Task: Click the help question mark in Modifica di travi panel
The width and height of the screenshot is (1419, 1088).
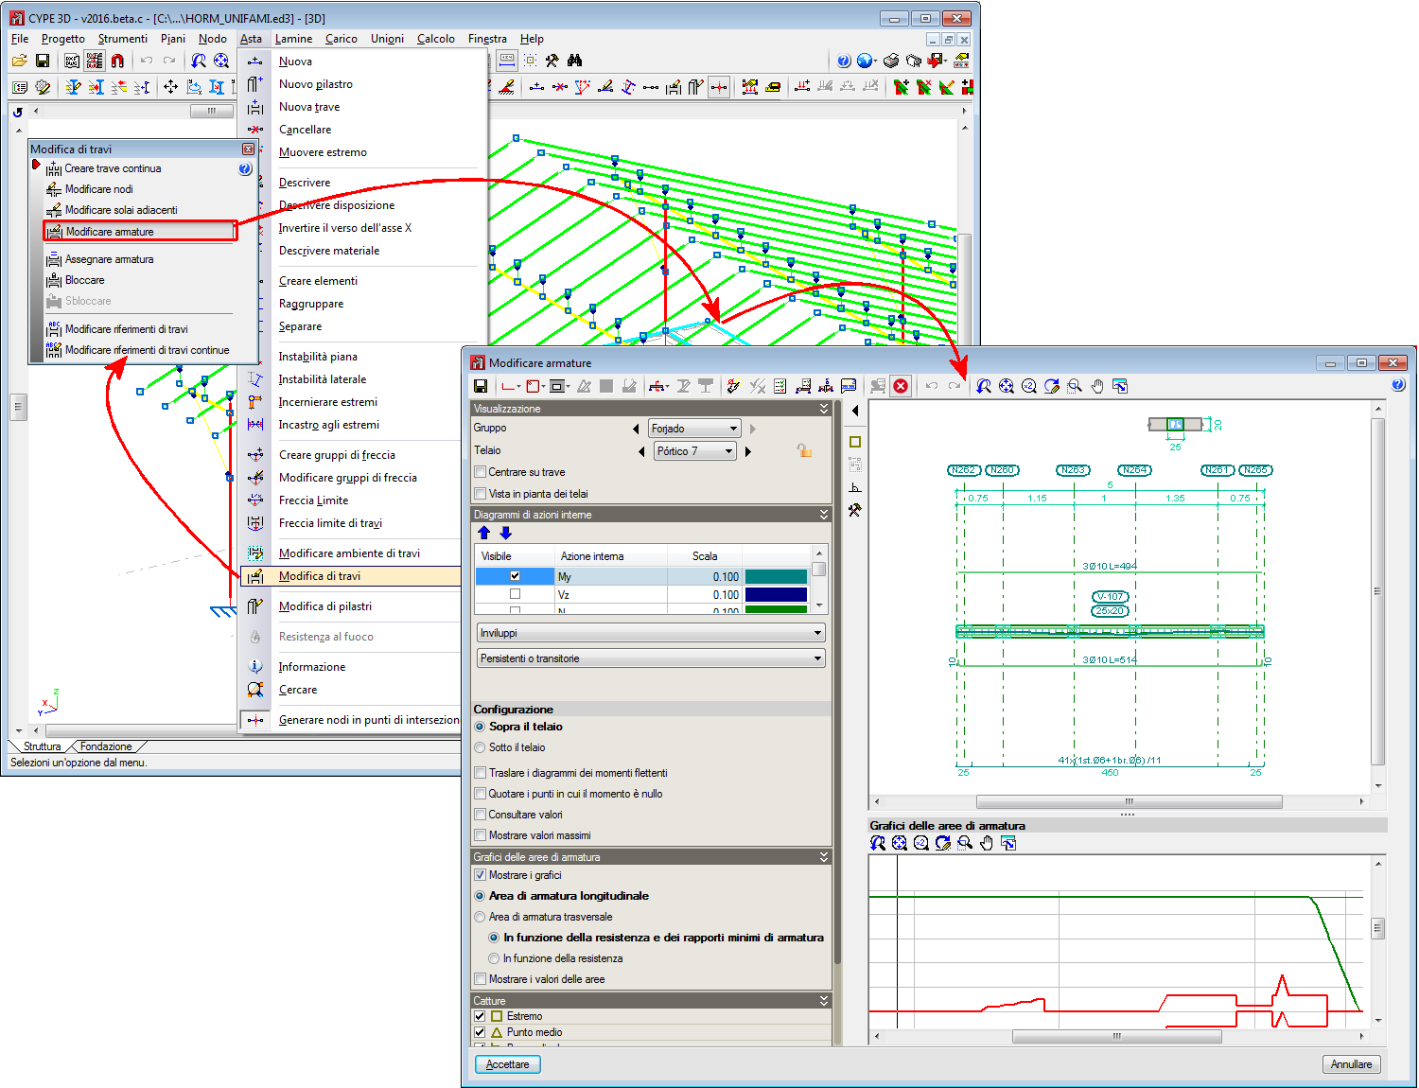Action: click(245, 168)
